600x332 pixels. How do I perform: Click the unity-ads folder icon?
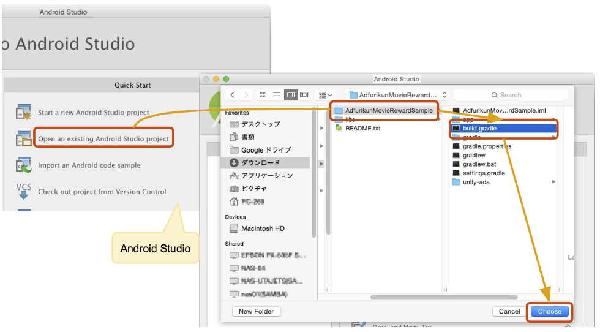[456, 182]
